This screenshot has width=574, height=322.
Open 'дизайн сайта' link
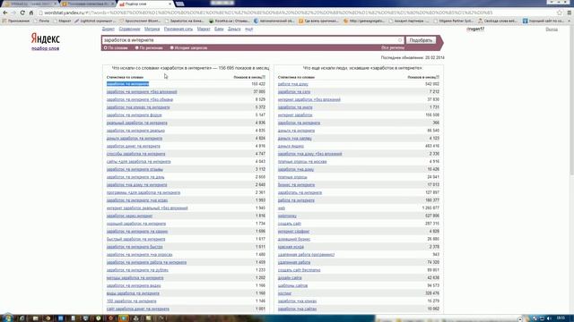pyautogui.click(x=290, y=278)
